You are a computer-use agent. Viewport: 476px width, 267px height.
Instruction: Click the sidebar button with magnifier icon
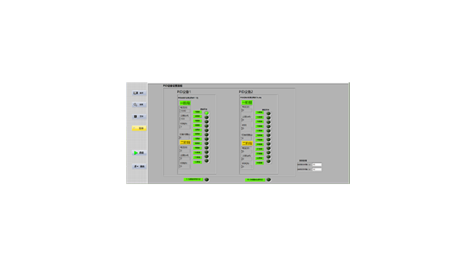pyautogui.click(x=139, y=105)
